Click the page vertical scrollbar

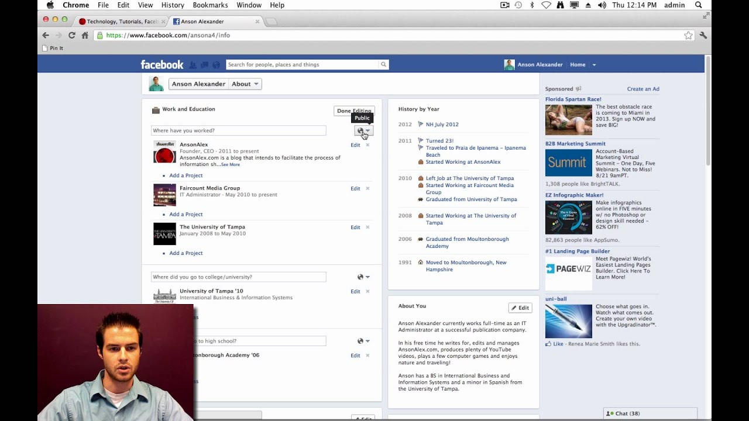point(708,111)
